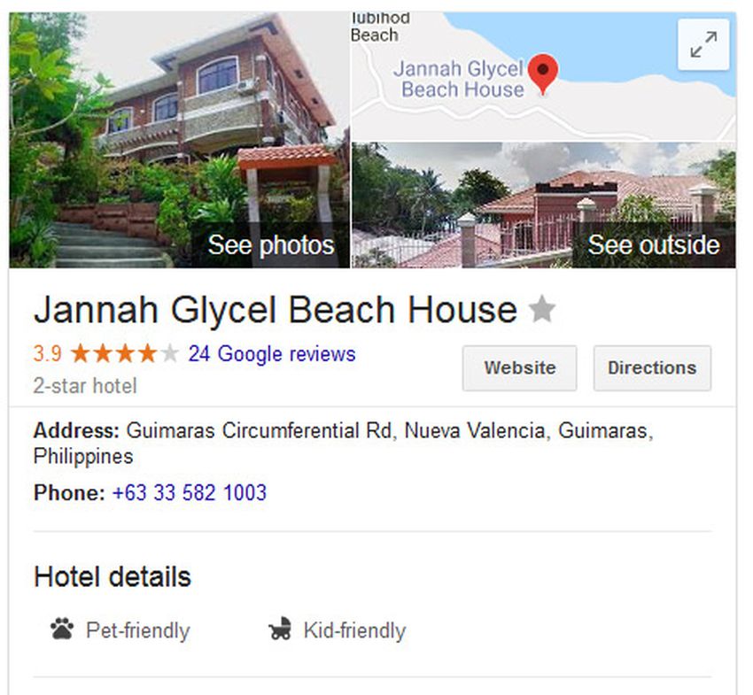Click the paw print Pet-friendly icon
Image resolution: width=753 pixels, height=695 pixels.
62,629
